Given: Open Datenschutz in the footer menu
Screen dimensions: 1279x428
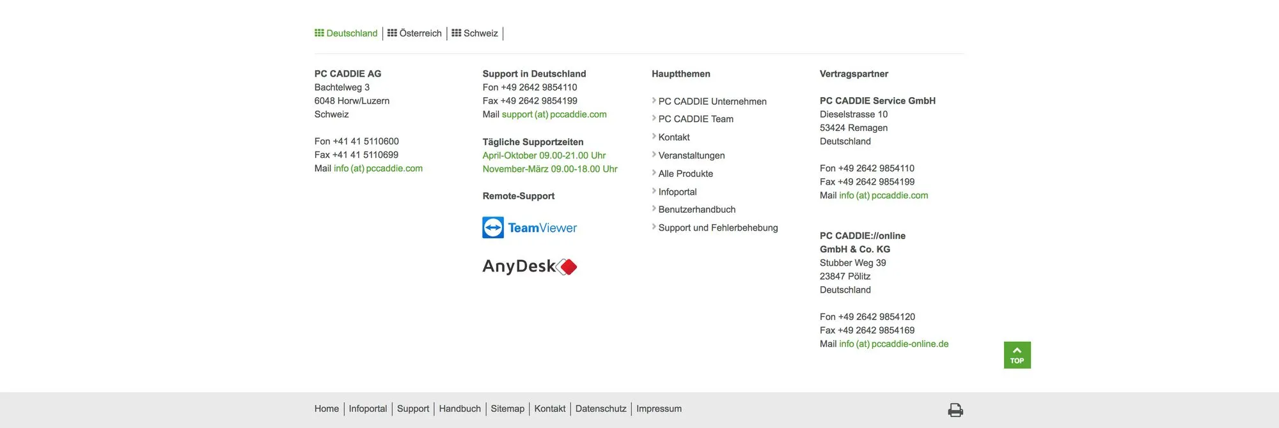Looking at the screenshot, I should click(600, 409).
